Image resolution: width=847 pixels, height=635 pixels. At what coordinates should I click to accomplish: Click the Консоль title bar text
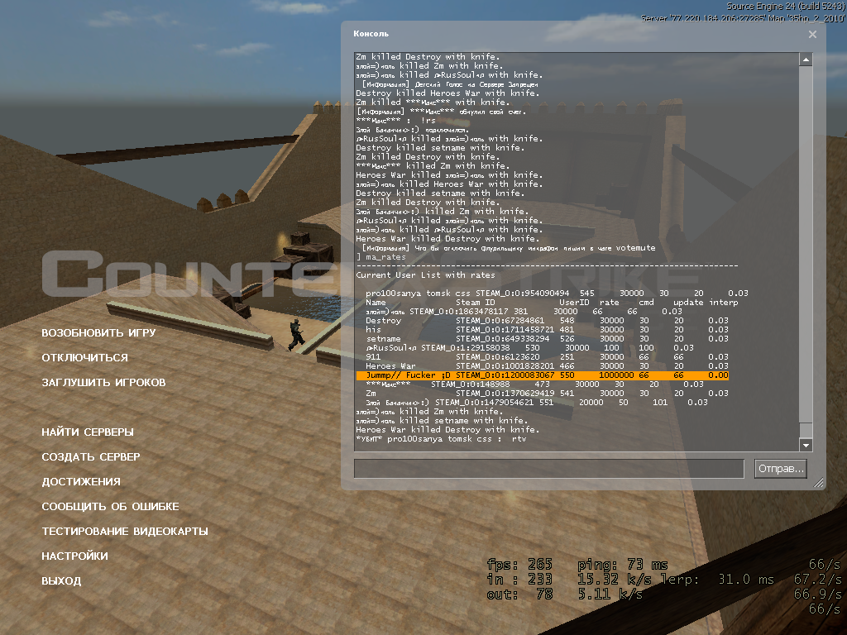(371, 33)
